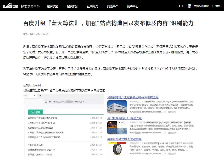The width and height of the screenshot is (224, 158).
Task: Click the new tab plus icon
Action: (x=41, y=96)
